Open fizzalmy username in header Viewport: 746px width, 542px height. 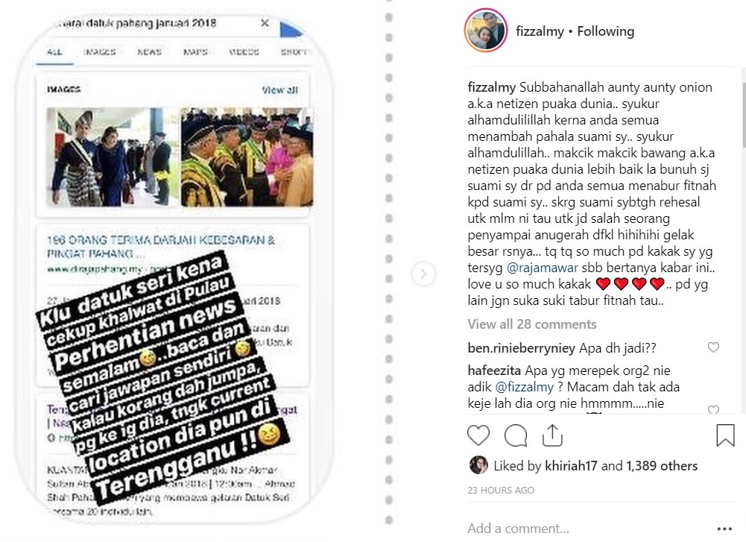(x=540, y=31)
